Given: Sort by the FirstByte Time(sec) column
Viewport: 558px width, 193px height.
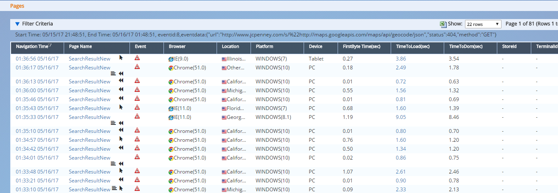Looking at the screenshot, I should click(x=362, y=47).
